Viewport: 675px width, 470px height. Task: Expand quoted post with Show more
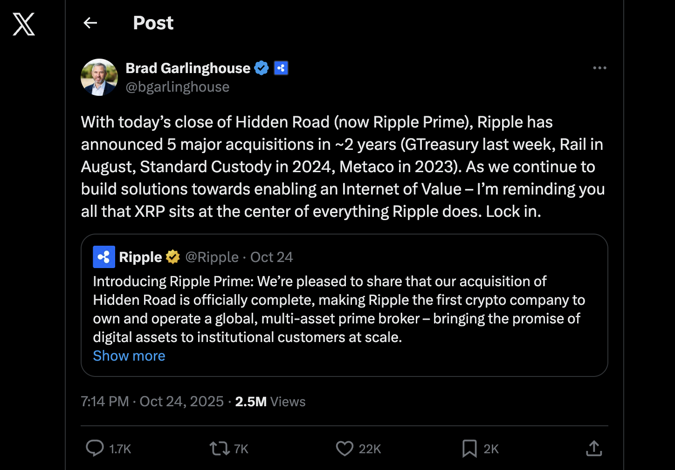[x=129, y=356]
